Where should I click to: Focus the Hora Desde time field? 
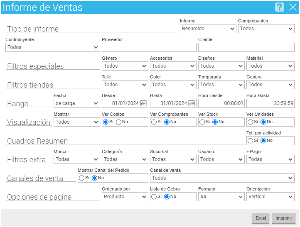[x=221, y=103]
